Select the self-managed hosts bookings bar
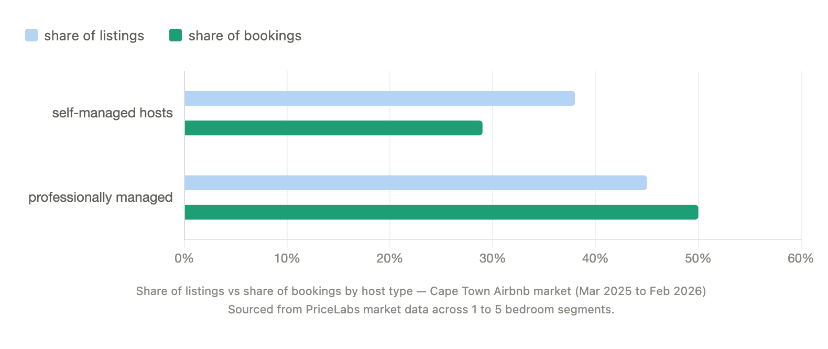This screenshot has height=349, width=828. coord(333,128)
